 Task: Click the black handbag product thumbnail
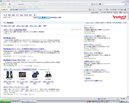48,74
